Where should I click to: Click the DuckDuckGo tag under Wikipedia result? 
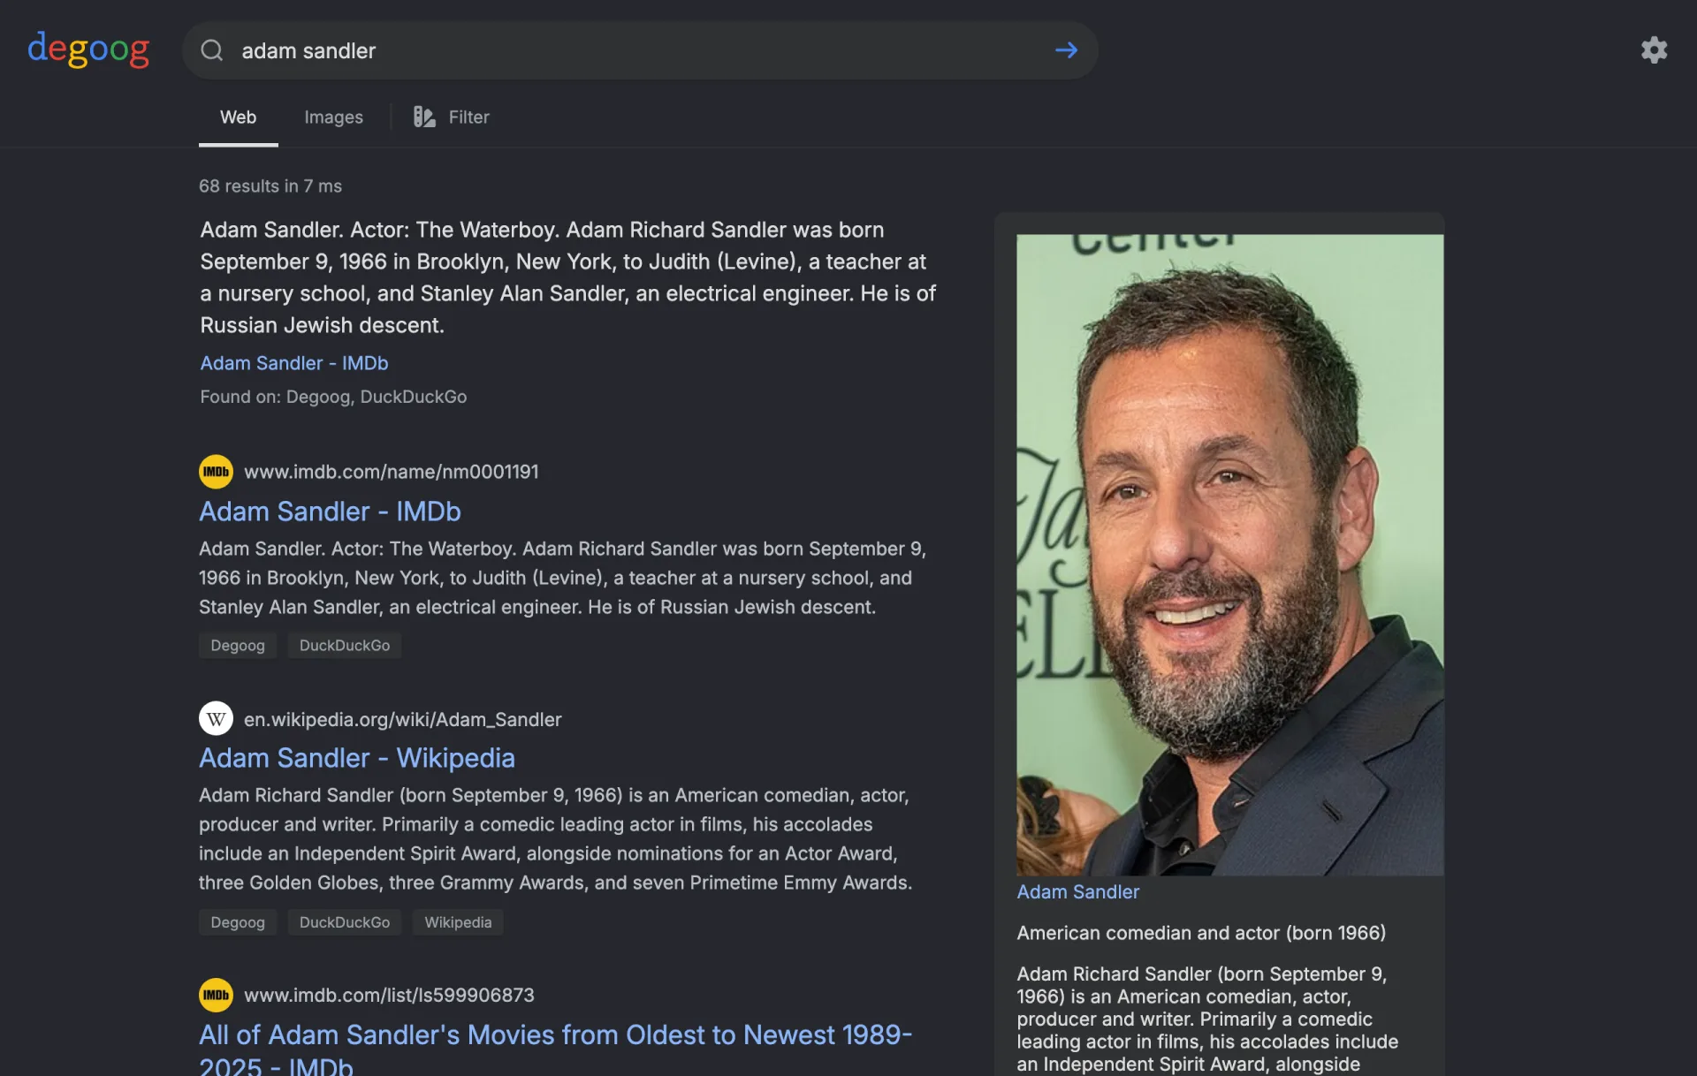(344, 922)
